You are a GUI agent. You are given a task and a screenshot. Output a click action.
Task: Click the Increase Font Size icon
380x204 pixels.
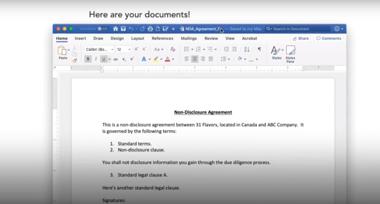(x=137, y=49)
